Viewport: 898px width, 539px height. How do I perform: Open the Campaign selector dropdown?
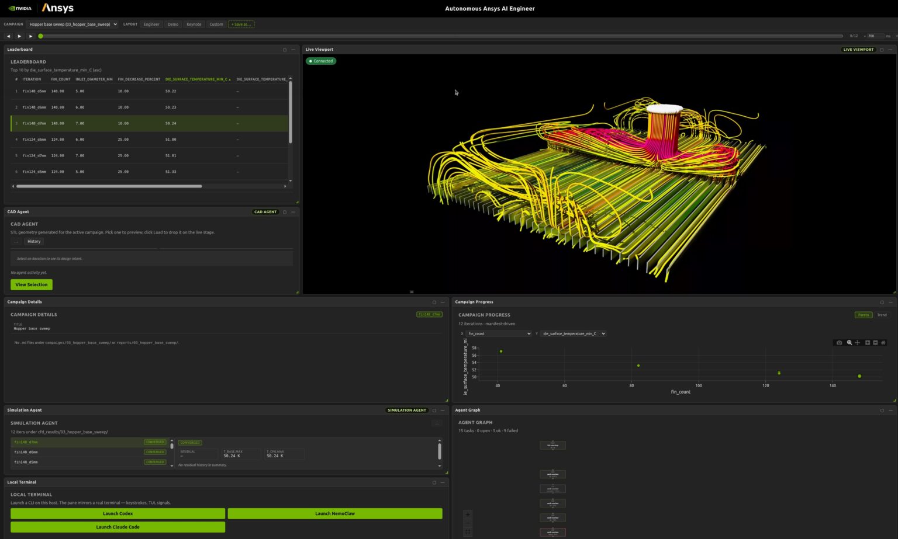coord(72,25)
